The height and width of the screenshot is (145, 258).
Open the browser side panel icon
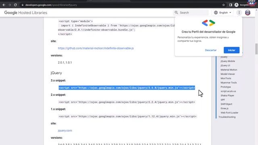(x=231, y=5)
